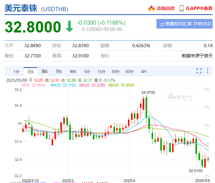Click the 34.9700 peak label
The height and width of the screenshot is (183, 215).
click(148, 93)
